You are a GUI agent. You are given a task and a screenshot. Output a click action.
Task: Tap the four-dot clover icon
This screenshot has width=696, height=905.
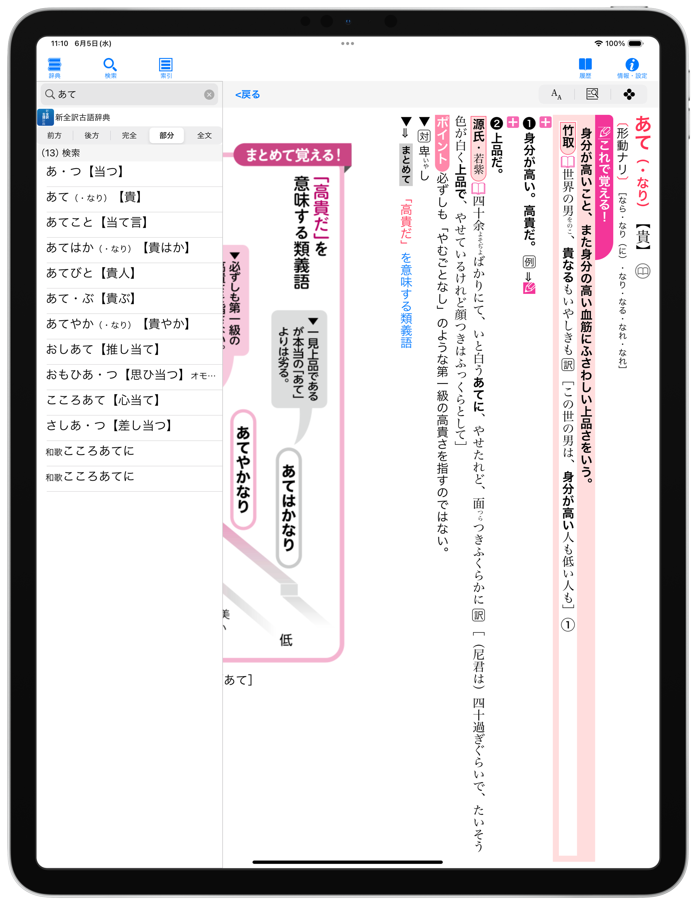[629, 95]
